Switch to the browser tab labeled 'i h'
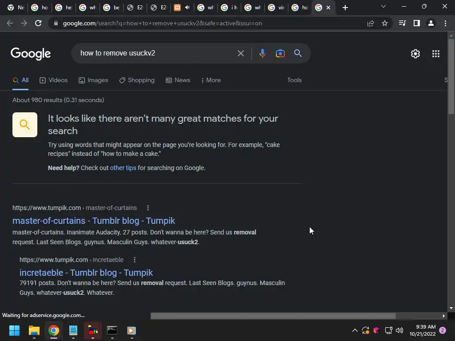This screenshot has width=455, height=341. (230, 8)
